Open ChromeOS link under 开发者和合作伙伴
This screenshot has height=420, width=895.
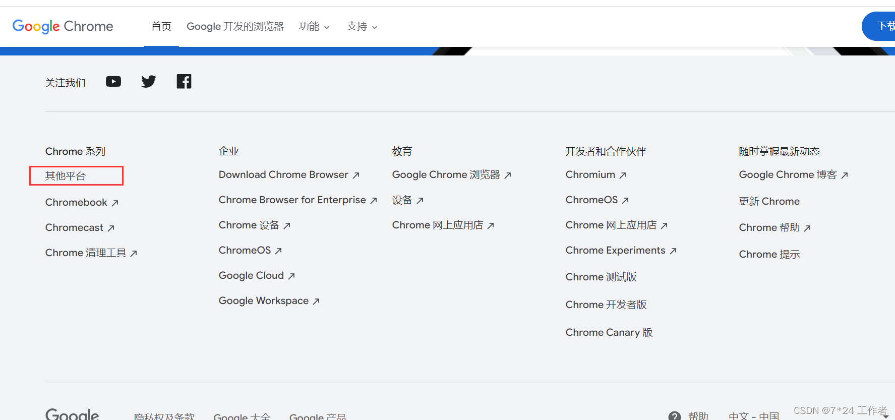point(597,200)
